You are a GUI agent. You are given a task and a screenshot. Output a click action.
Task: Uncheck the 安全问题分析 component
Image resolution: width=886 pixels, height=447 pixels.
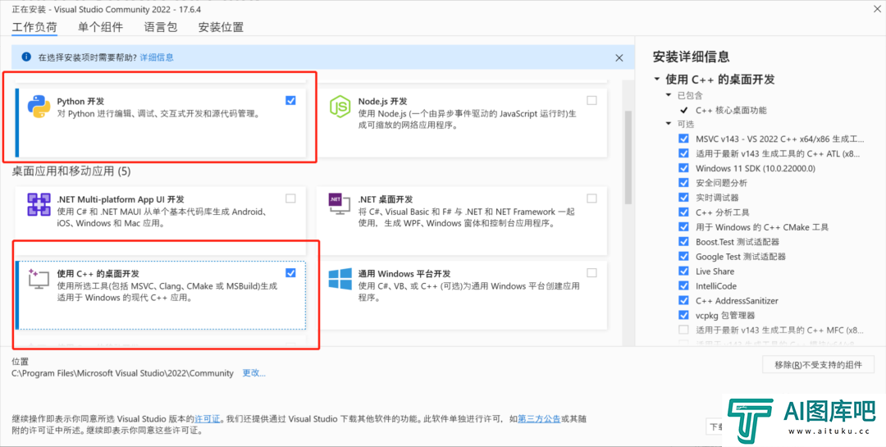point(683,183)
